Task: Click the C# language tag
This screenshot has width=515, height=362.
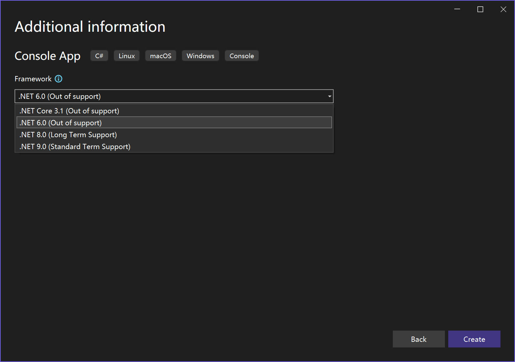Action: [x=99, y=56]
